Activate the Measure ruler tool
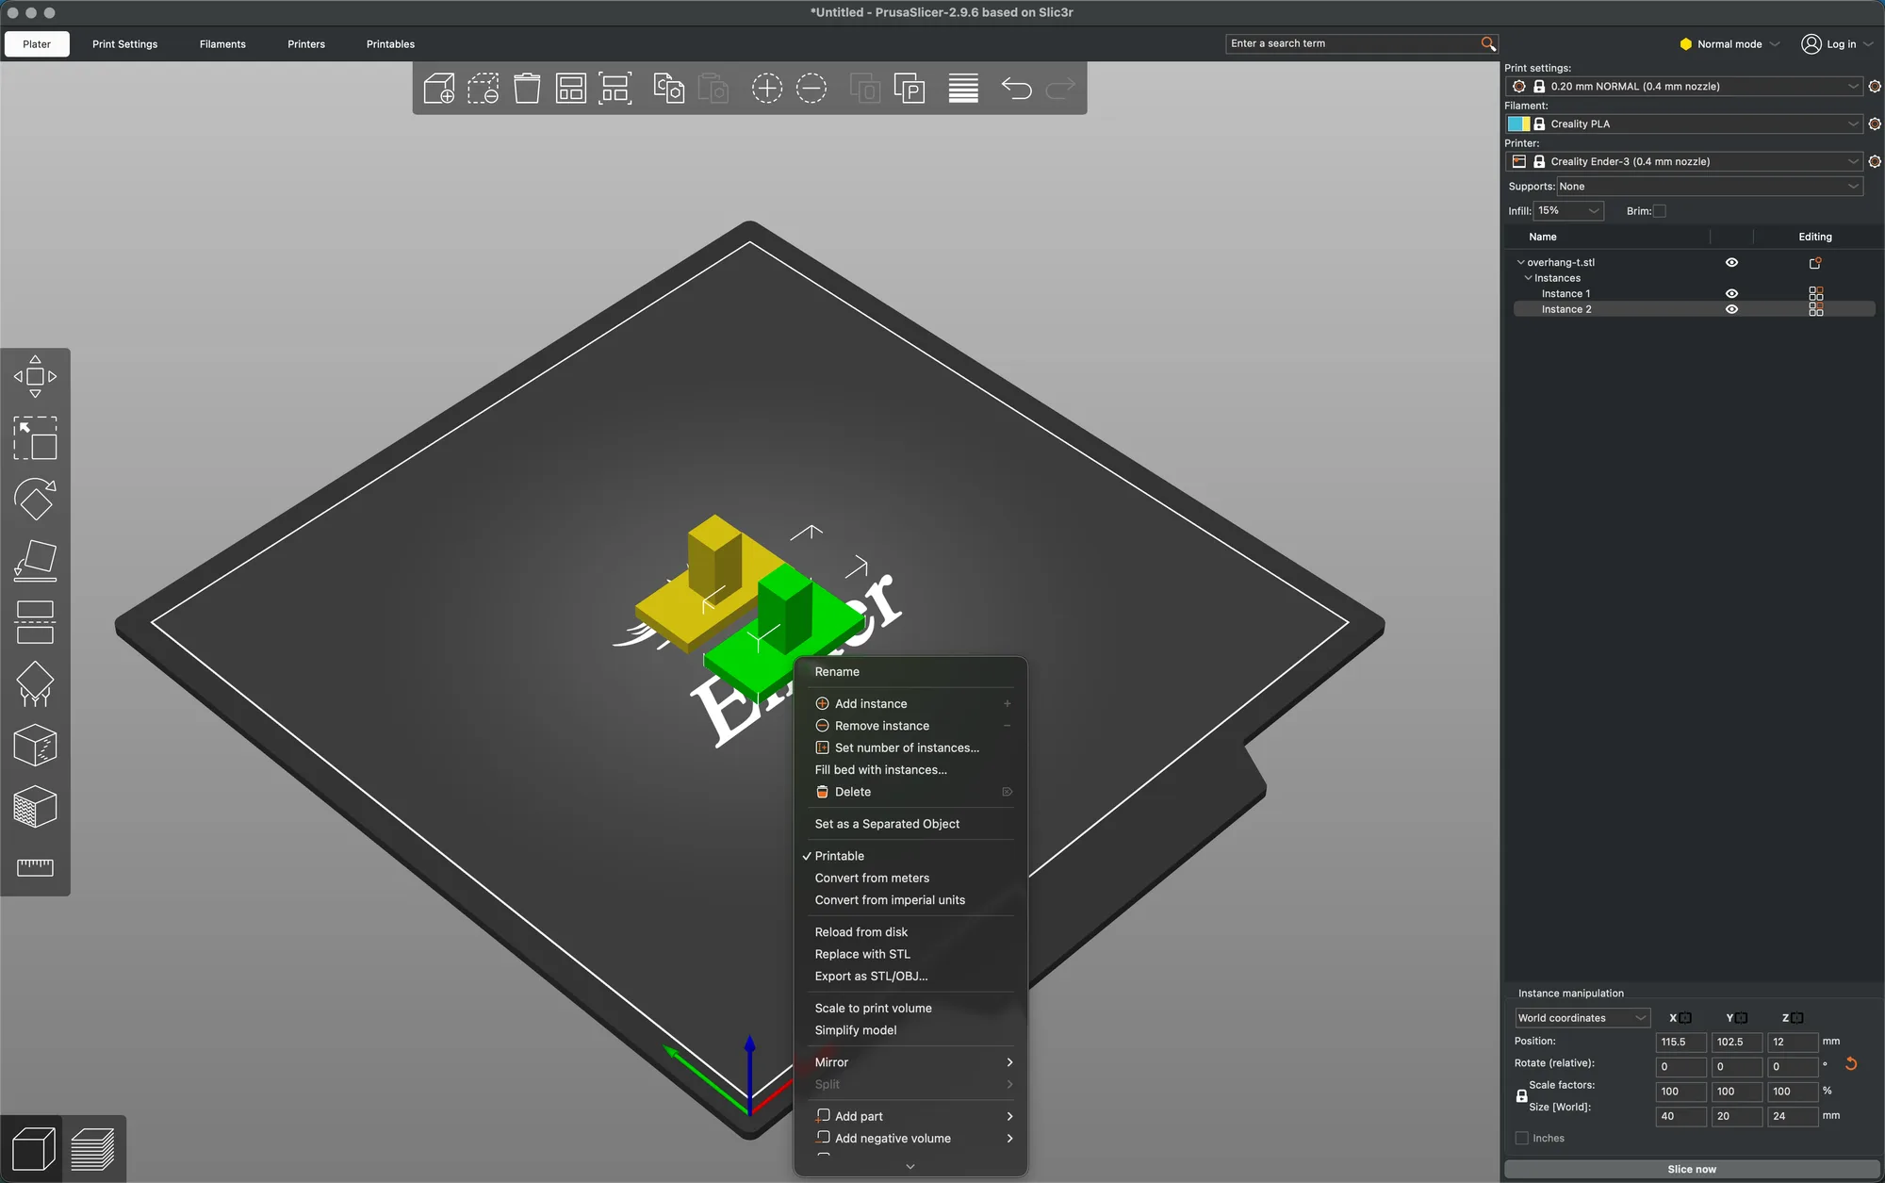This screenshot has height=1183, width=1885. tap(35, 867)
